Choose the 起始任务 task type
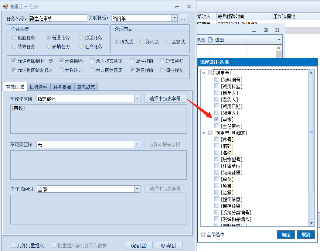The height and width of the screenshot is (251, 320). click(x=14, y=38)
